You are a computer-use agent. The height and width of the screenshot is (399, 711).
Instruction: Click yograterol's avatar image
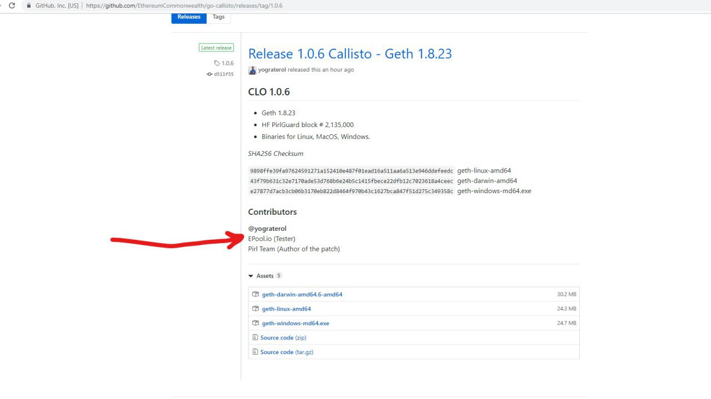[x=252, y=70]
